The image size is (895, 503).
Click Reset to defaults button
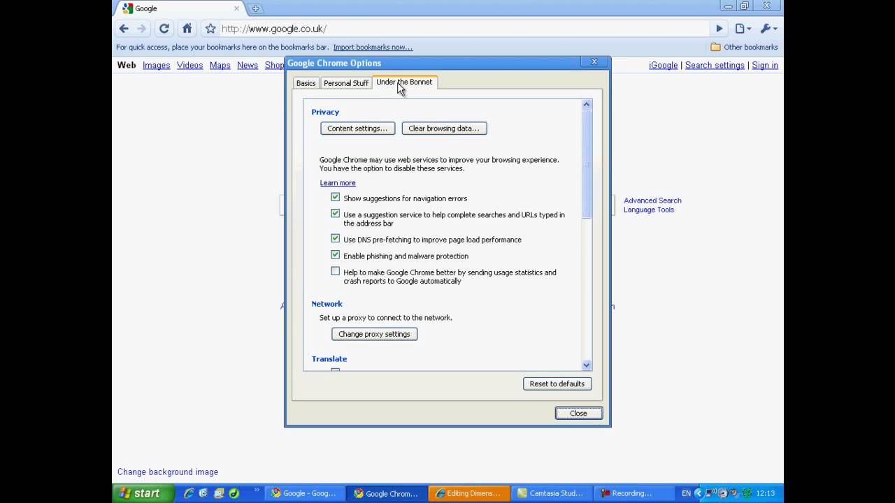(557, 384)
